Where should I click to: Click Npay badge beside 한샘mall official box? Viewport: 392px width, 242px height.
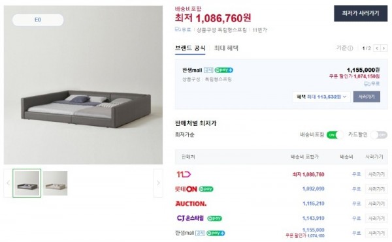[x=223, y=70]
